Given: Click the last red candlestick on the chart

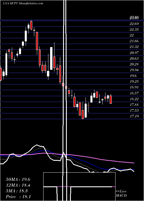Looking at the screenshot, I should click(x=111, y=99).
